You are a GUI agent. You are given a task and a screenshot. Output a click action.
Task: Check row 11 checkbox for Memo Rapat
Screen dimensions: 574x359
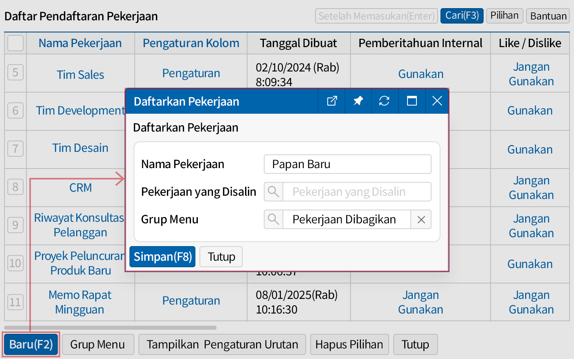(x=15, y=302)
